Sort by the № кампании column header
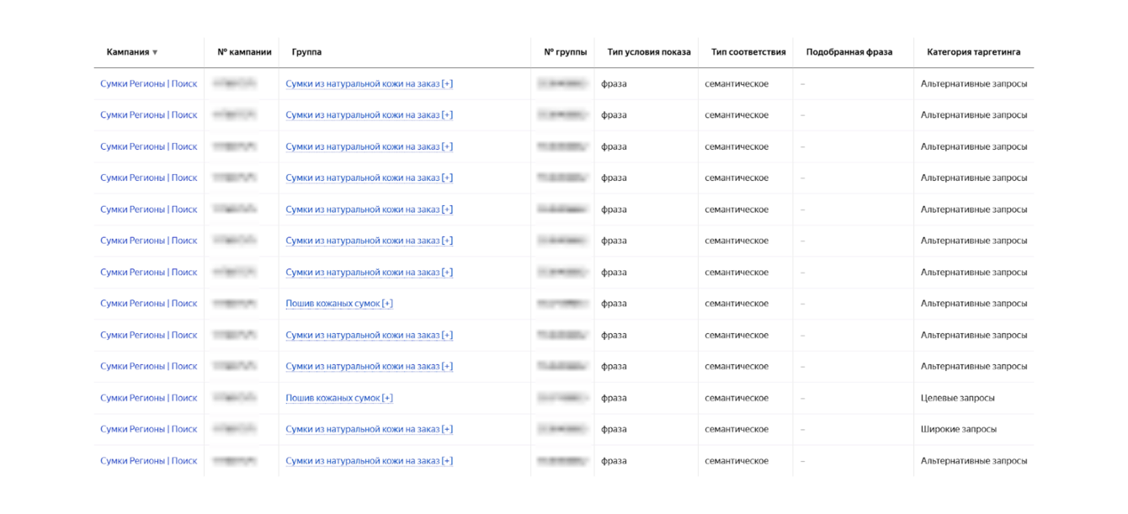 click(244, 52)
